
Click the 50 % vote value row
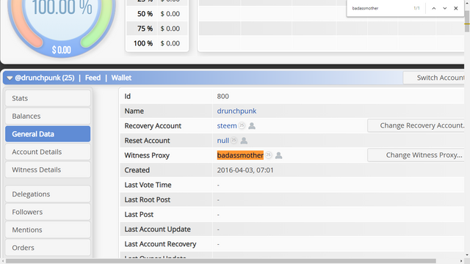[157, 14]
